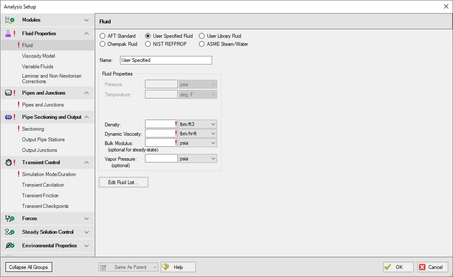Screen dimensions: 453x277
Task: Open the Dynamic Viscosity units dropdown
Action: coord(198,134)
